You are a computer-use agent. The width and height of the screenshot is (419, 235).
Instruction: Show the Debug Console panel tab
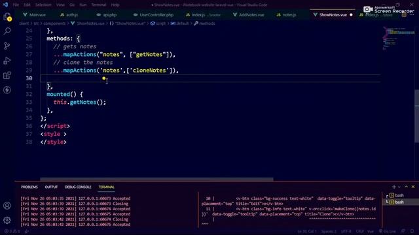pos(78,187)
